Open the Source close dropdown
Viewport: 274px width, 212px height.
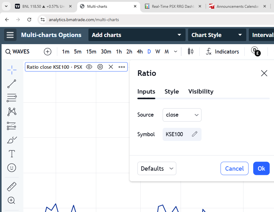point(182,115)
